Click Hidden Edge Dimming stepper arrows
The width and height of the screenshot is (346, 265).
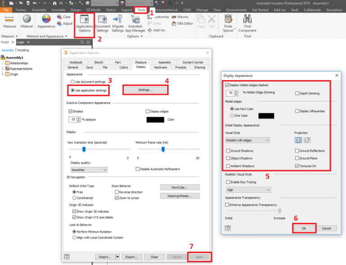pyautogui.click(x=236, y=93)
